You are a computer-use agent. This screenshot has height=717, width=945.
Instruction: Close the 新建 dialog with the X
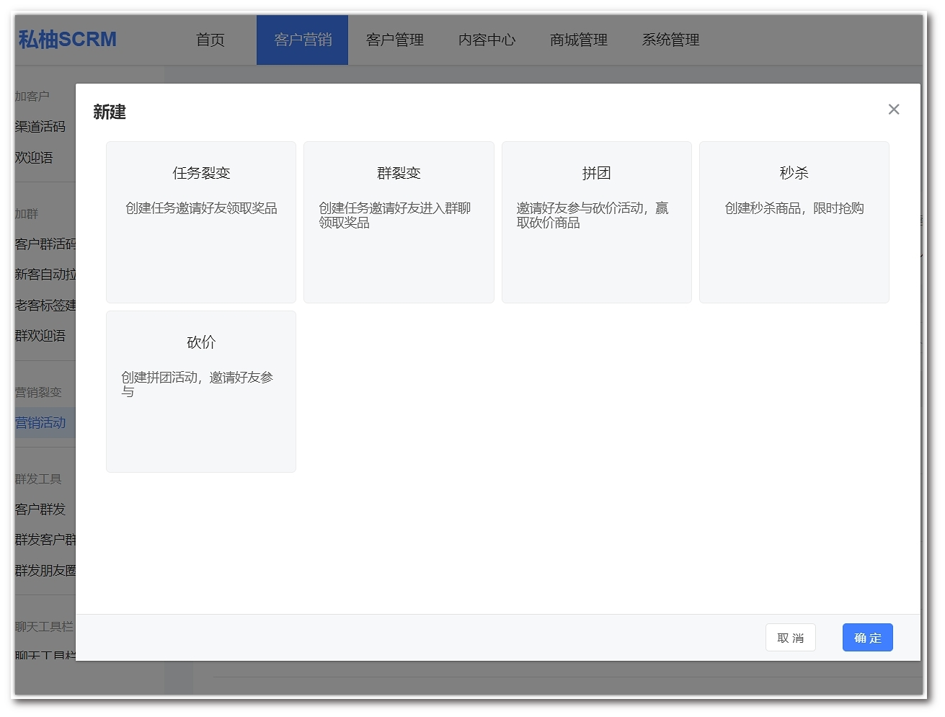894,110
